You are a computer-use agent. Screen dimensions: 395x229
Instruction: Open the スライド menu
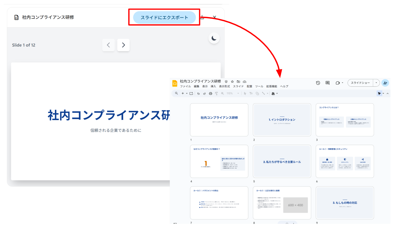tap(238, 86)
